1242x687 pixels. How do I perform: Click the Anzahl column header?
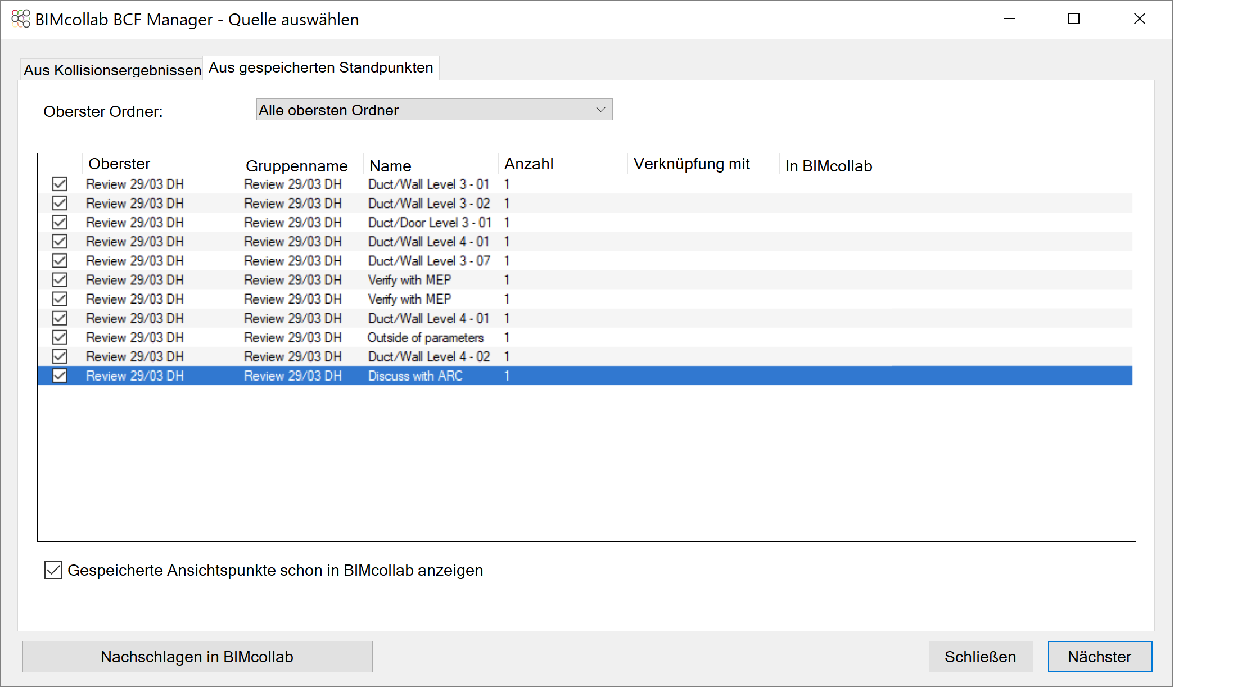pos(563,164)
